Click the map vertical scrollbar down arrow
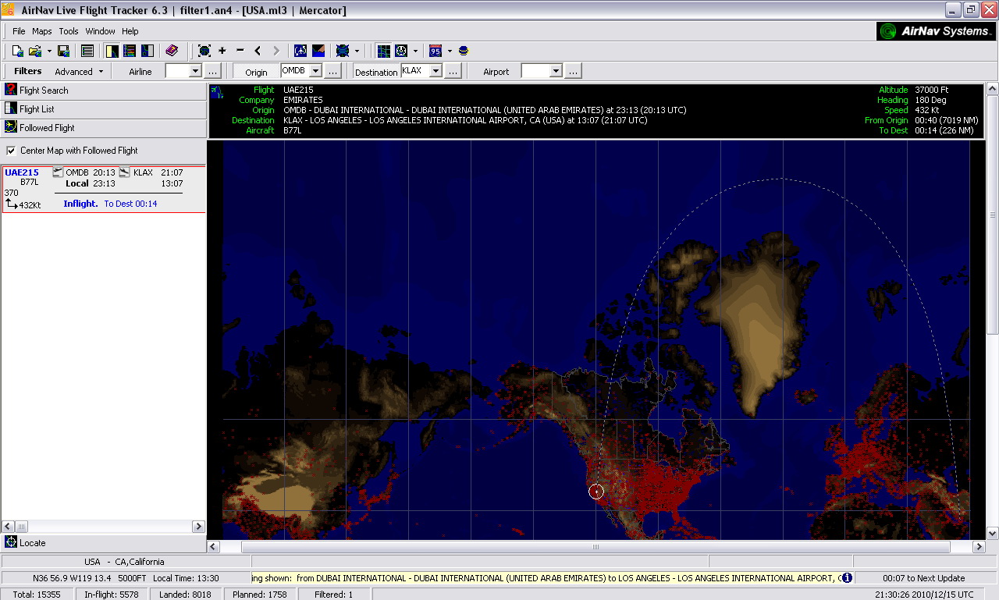 click(x=993, y=533)
